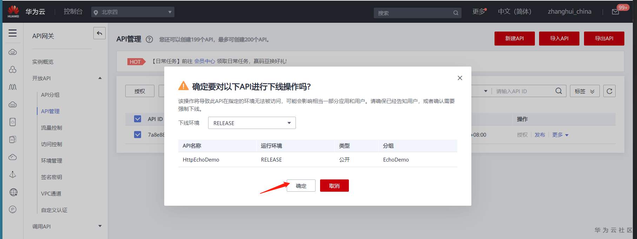Open 自定义认证 in sidebar
The image size is (637, 239).
(54, 210)
